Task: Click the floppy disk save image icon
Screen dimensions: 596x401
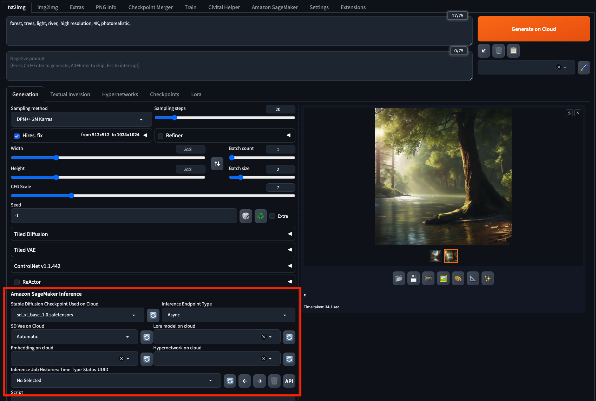Action: [413, 278]
